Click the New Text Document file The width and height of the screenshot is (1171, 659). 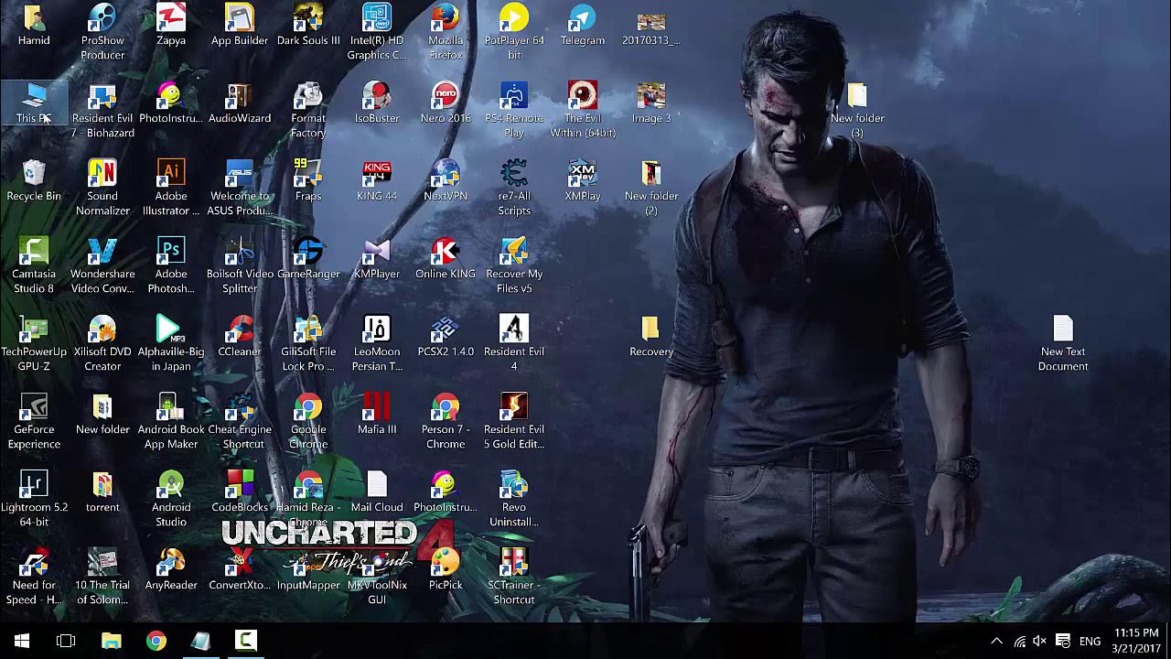(x=1063, y=342)
